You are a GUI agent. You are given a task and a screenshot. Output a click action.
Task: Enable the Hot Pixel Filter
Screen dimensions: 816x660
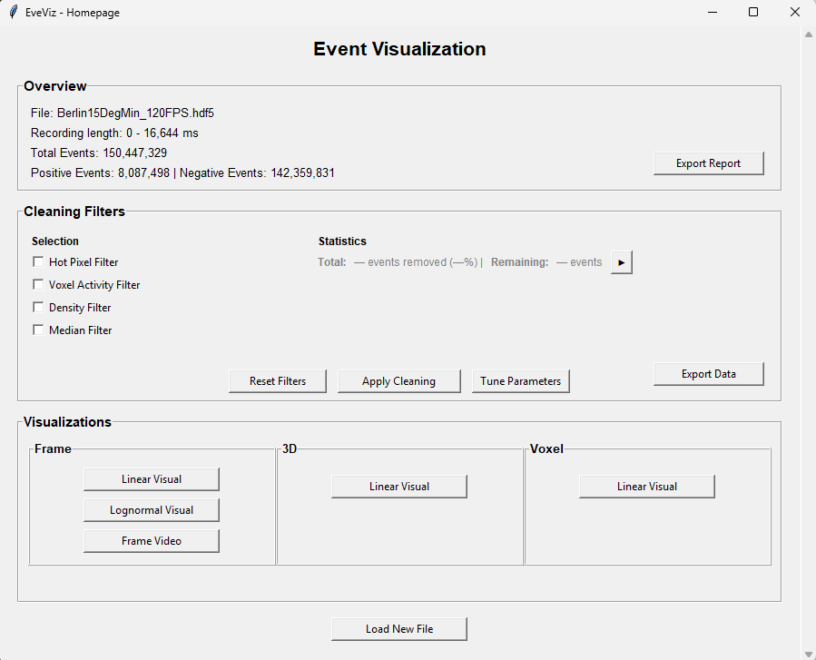(x=38, y=261)
